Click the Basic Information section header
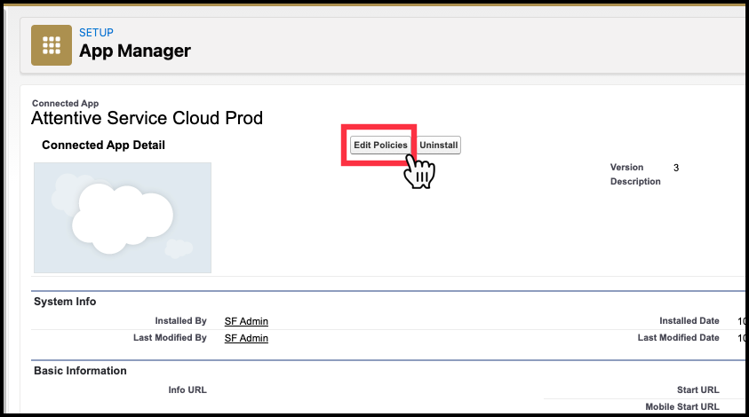Viewport: 749px width, 417px height. click(80, 371)
